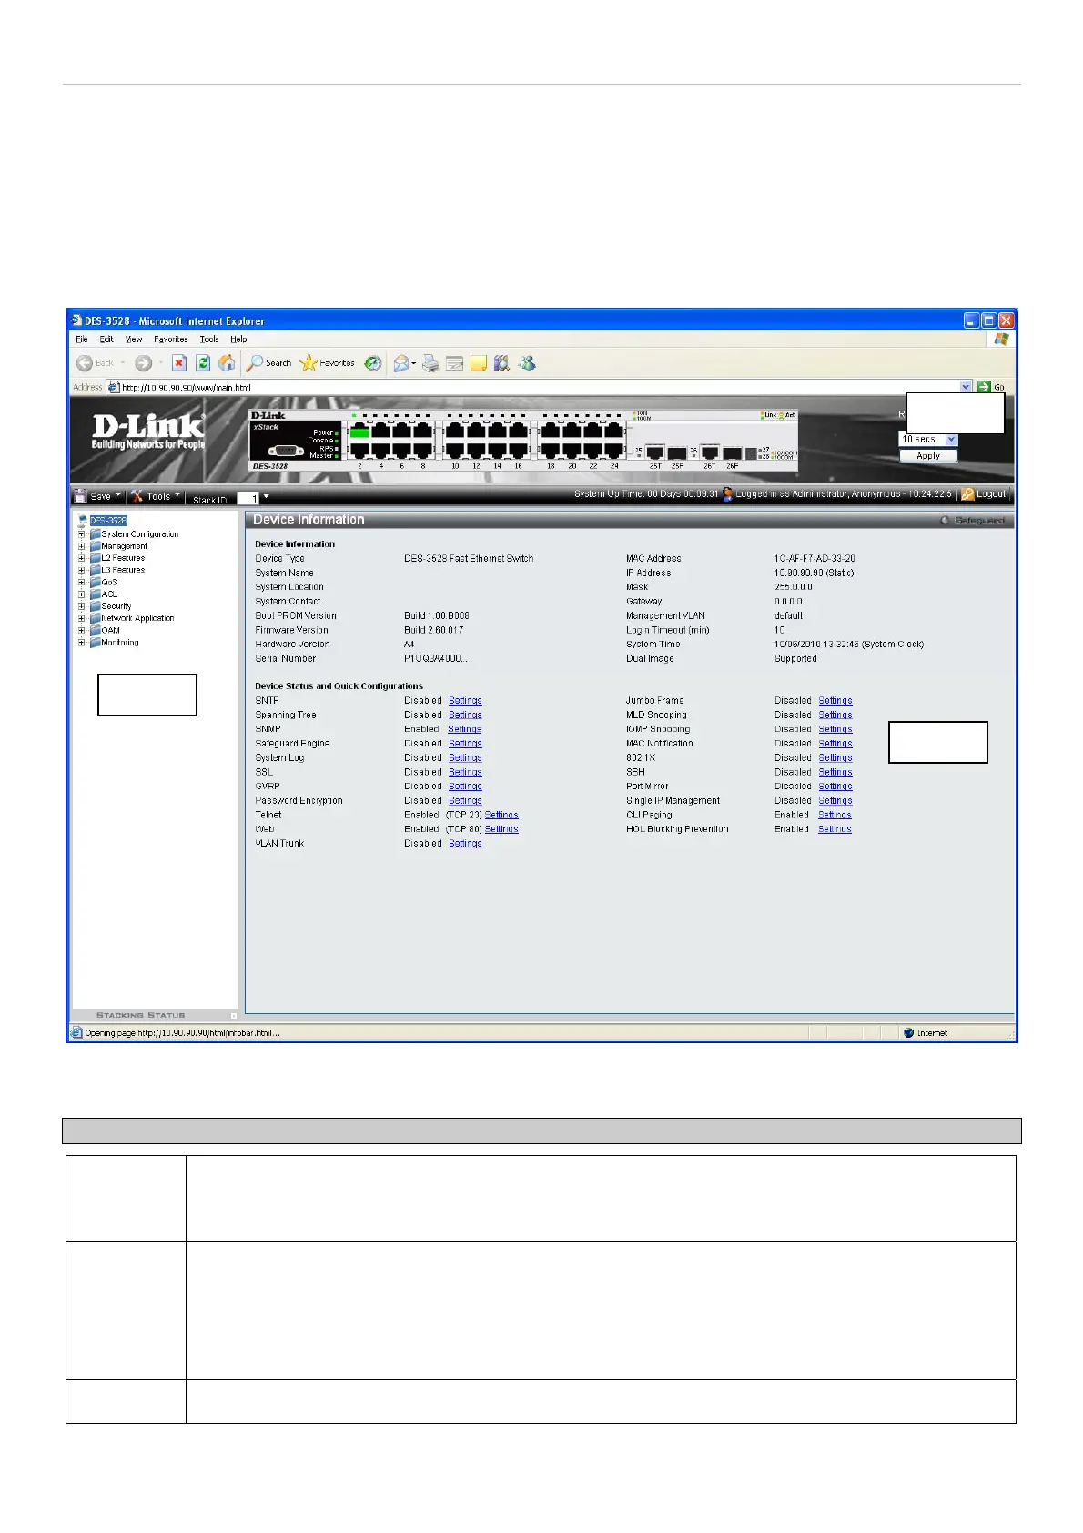Open SNTP Settings link
This screenshot has width=1083, height=1533.
pyautogui.click(x=465, y=701)
